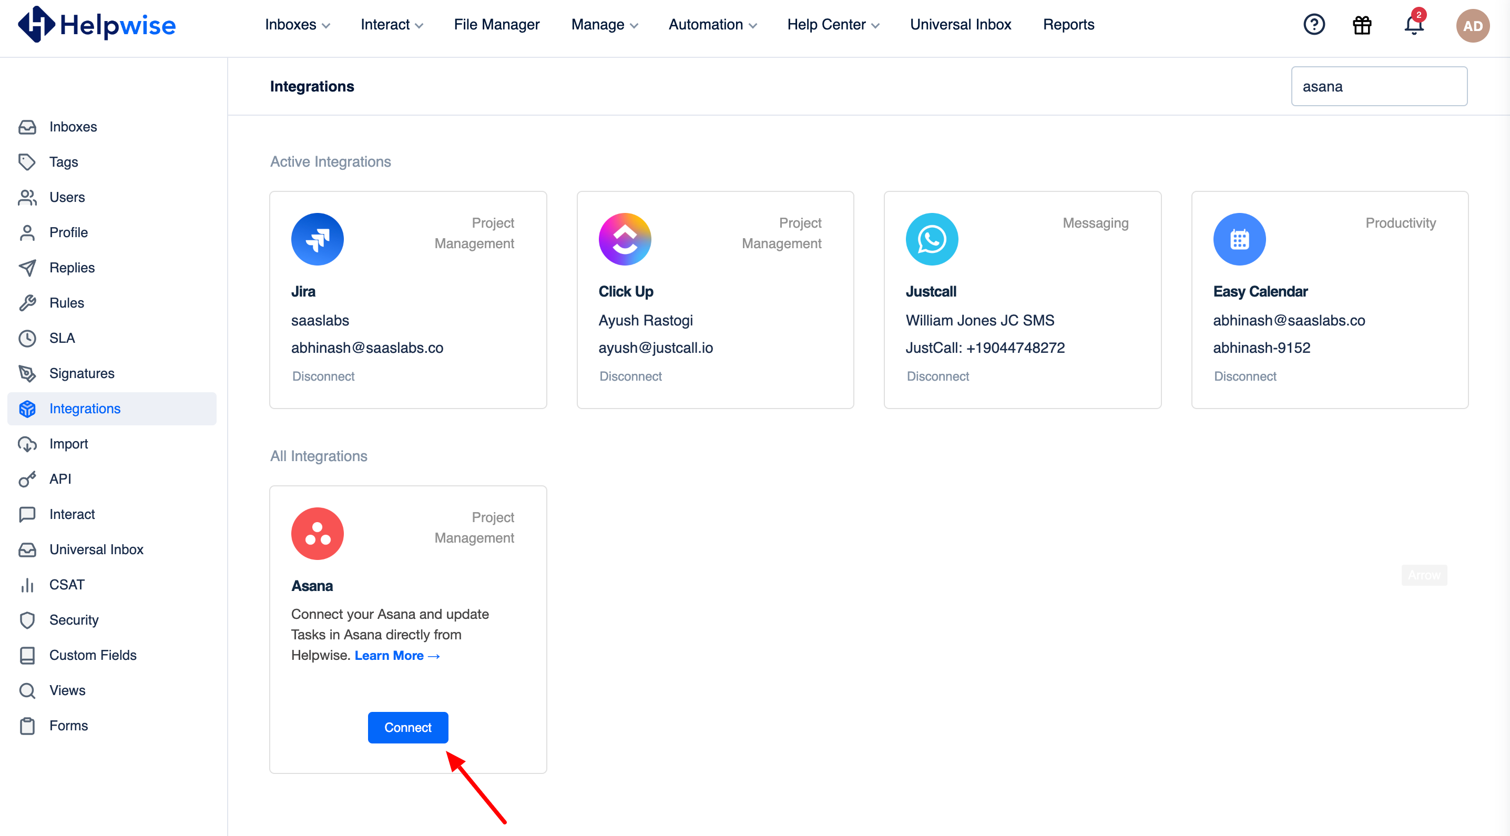Disconnect the Easy Calendar integration
Screen dimensions: 1510x836
point(1244,376)
